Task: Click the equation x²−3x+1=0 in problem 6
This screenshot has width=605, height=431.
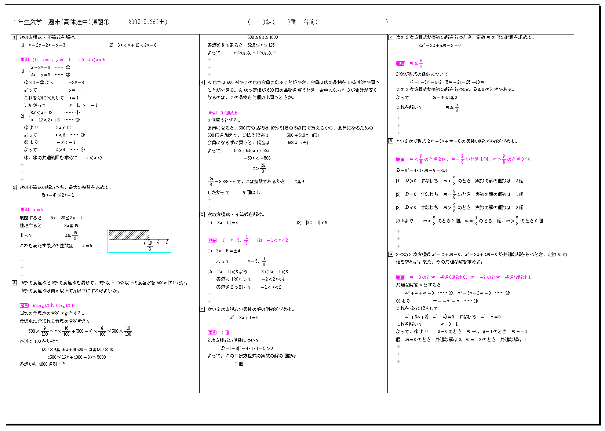Action: tap(244, 318)
